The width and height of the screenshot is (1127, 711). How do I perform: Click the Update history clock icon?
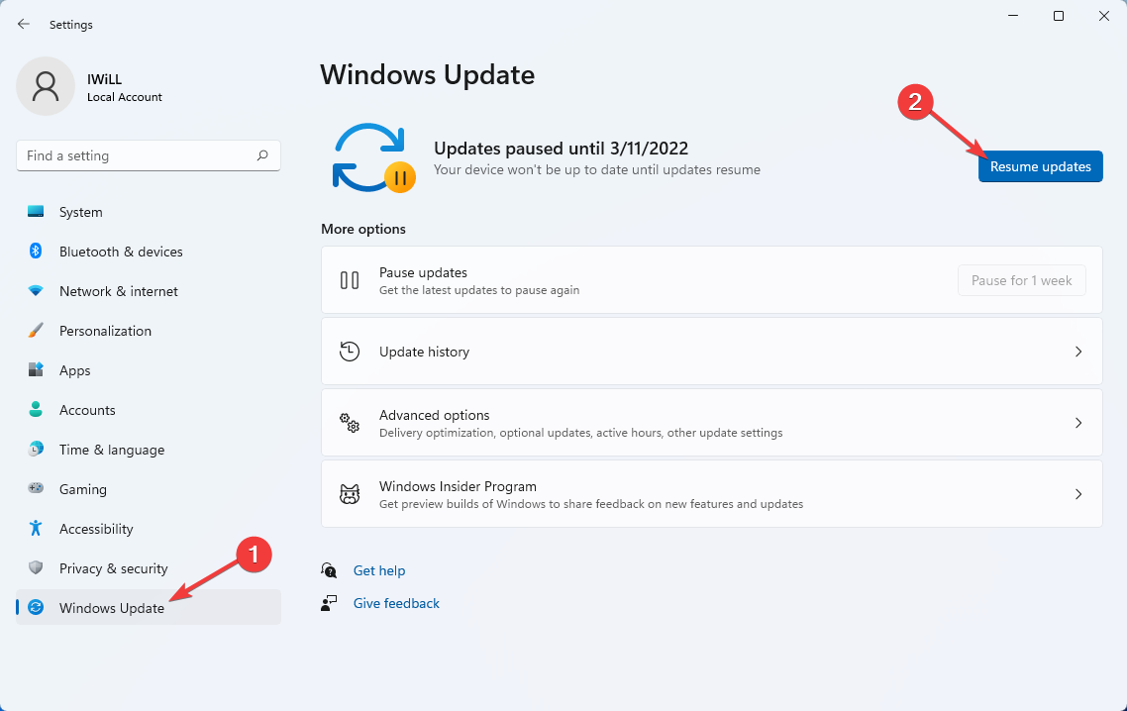click(x=350, y=351)
